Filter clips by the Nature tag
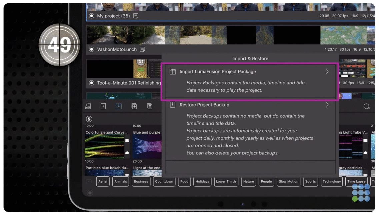The image size is (380, 219). click(x=249, y=182)
